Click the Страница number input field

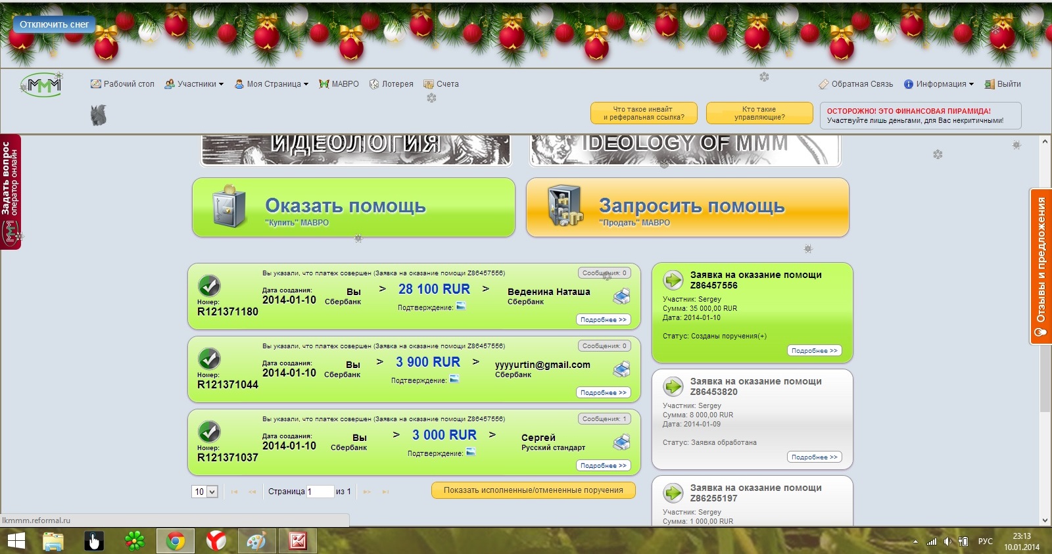[320, 492]
